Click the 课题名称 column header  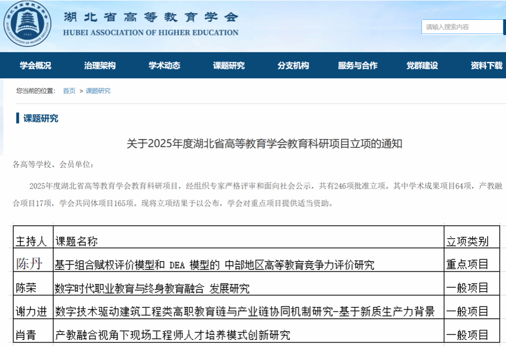click(x=77, y=241)
